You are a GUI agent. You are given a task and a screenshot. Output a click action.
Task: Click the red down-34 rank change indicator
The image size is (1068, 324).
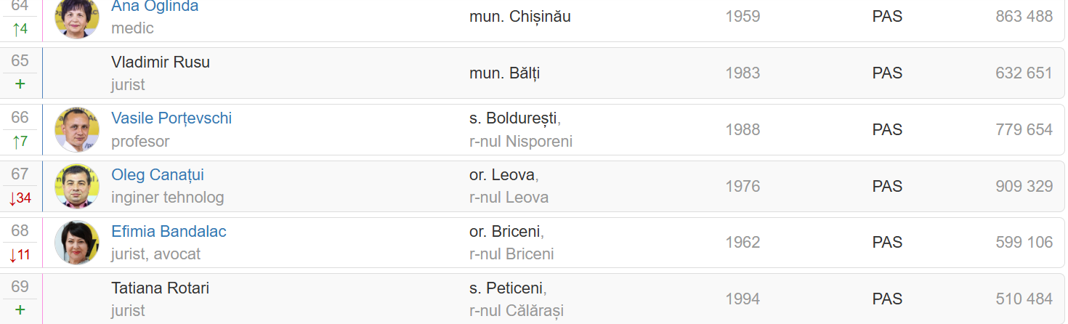point(20,198)
